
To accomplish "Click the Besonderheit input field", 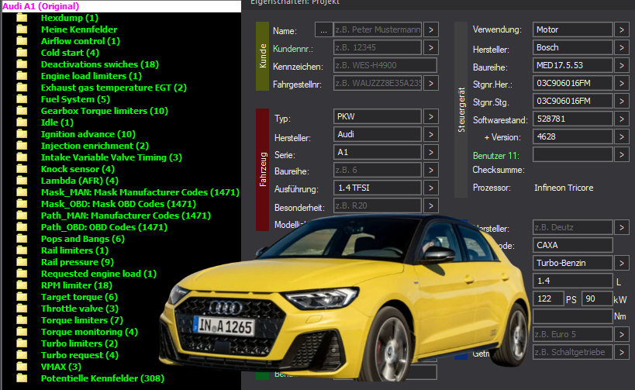I will 378,205.
